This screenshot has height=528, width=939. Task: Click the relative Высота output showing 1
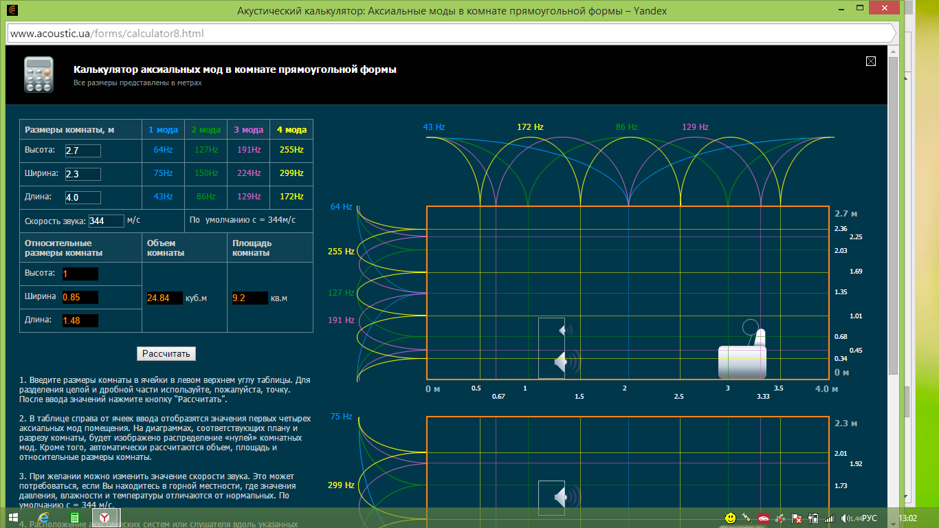[x=80, y=274]
